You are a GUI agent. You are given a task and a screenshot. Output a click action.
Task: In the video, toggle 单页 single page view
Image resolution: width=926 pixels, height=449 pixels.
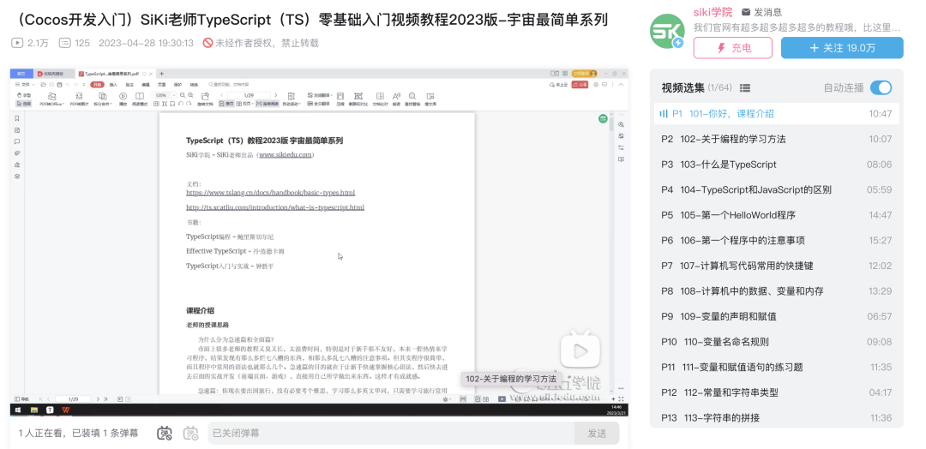click(226, 104)
